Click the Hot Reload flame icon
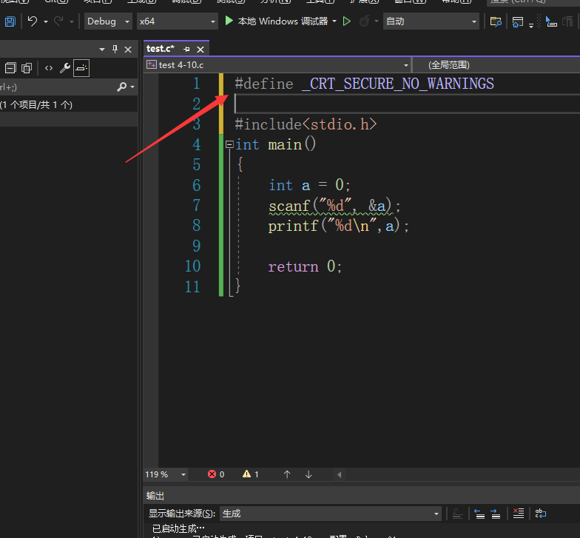 [x=364, y=21]
